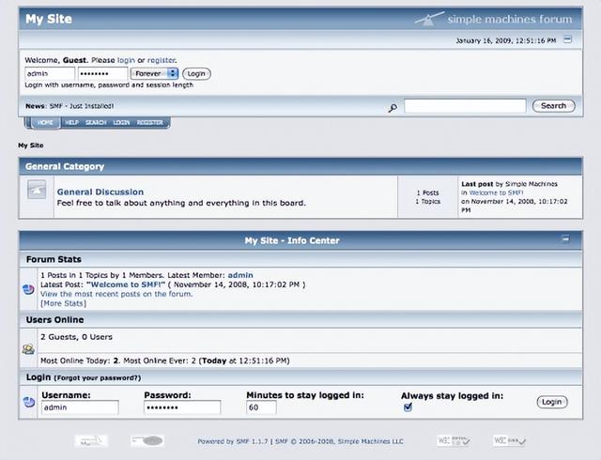View the most recent posts link

(116, 294)
